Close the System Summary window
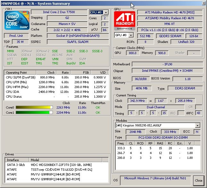 tap(204, 3)
